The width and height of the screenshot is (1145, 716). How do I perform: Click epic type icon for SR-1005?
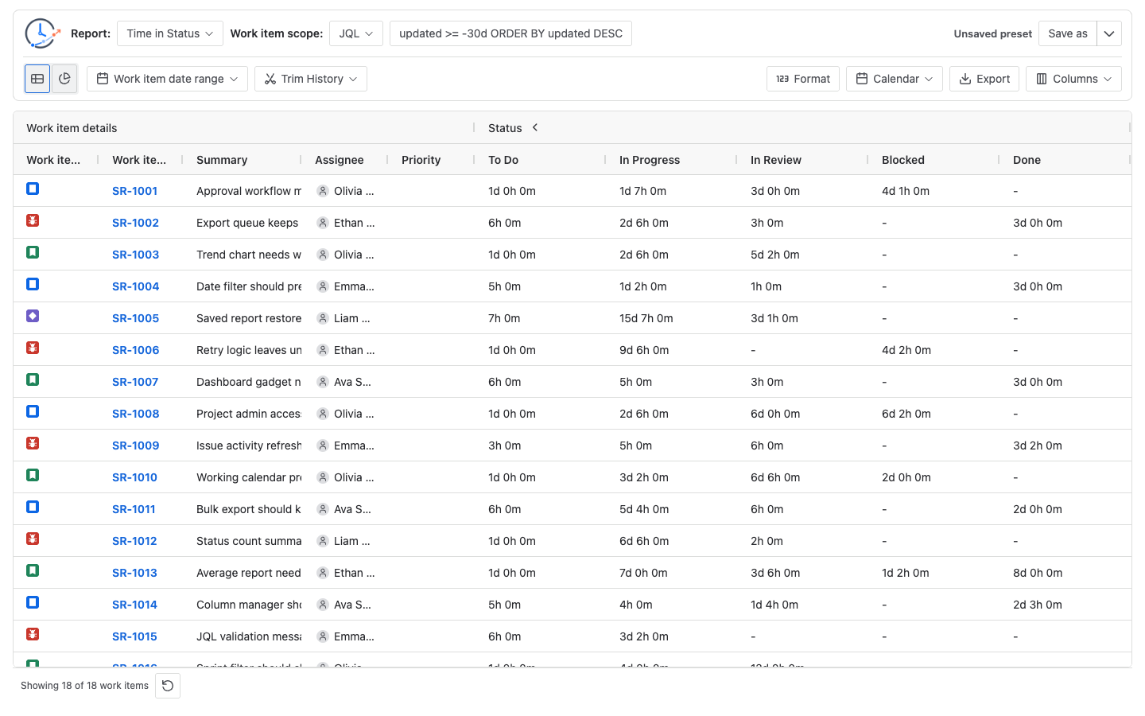coord(33,316)
